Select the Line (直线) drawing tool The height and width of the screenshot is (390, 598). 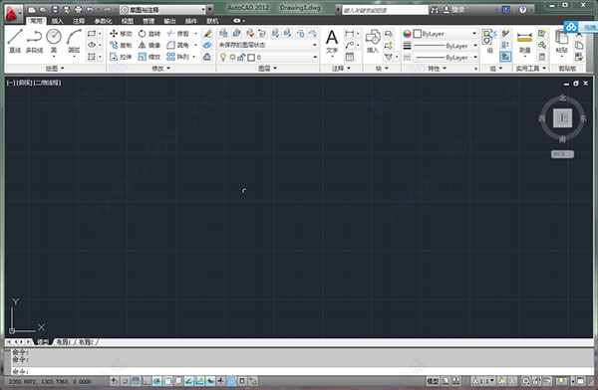coord(15,41)
